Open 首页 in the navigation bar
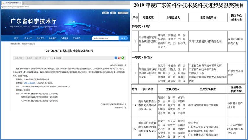248x140 pixels. pos(16,38)
